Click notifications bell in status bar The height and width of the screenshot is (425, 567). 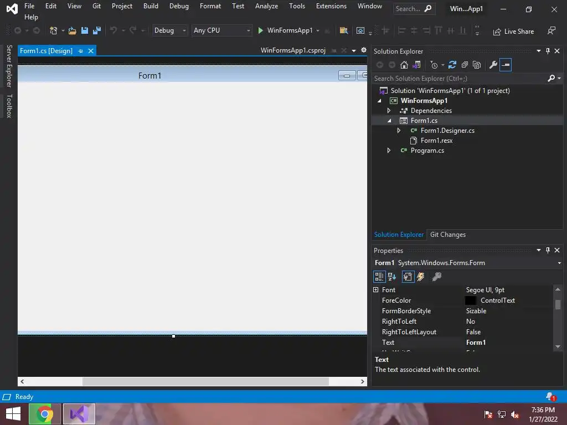[551, 397]
